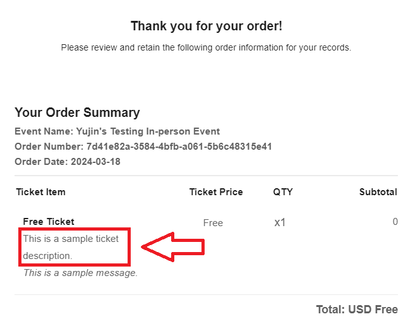
Task: Select the Order Date 2024-03-18 line
Action: point(68,162)
